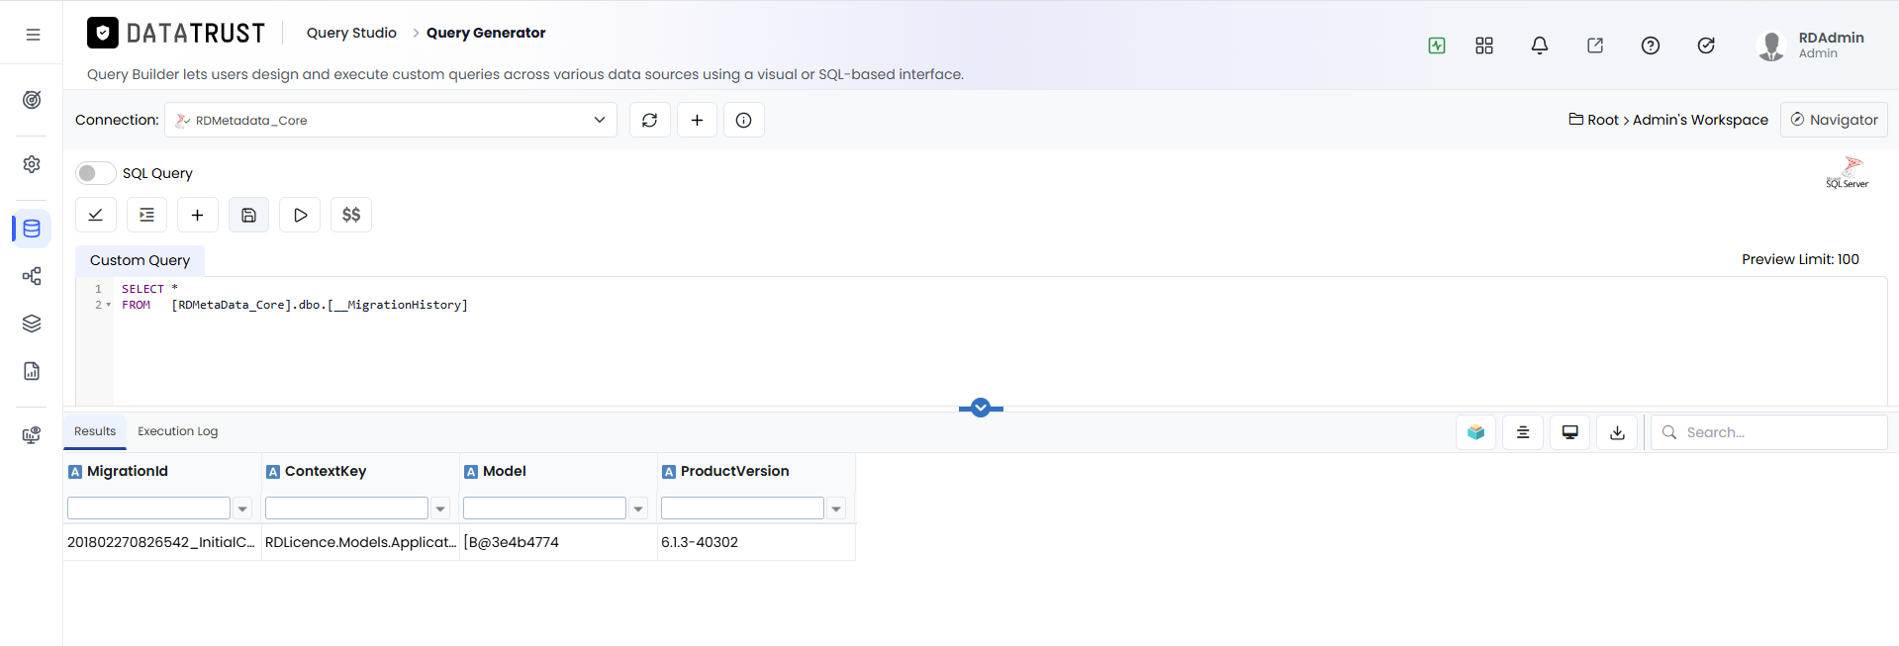The image size is (1899, 646).
Task: Open ProductVersion column filter dropdown
Action: tap(836, 508)
